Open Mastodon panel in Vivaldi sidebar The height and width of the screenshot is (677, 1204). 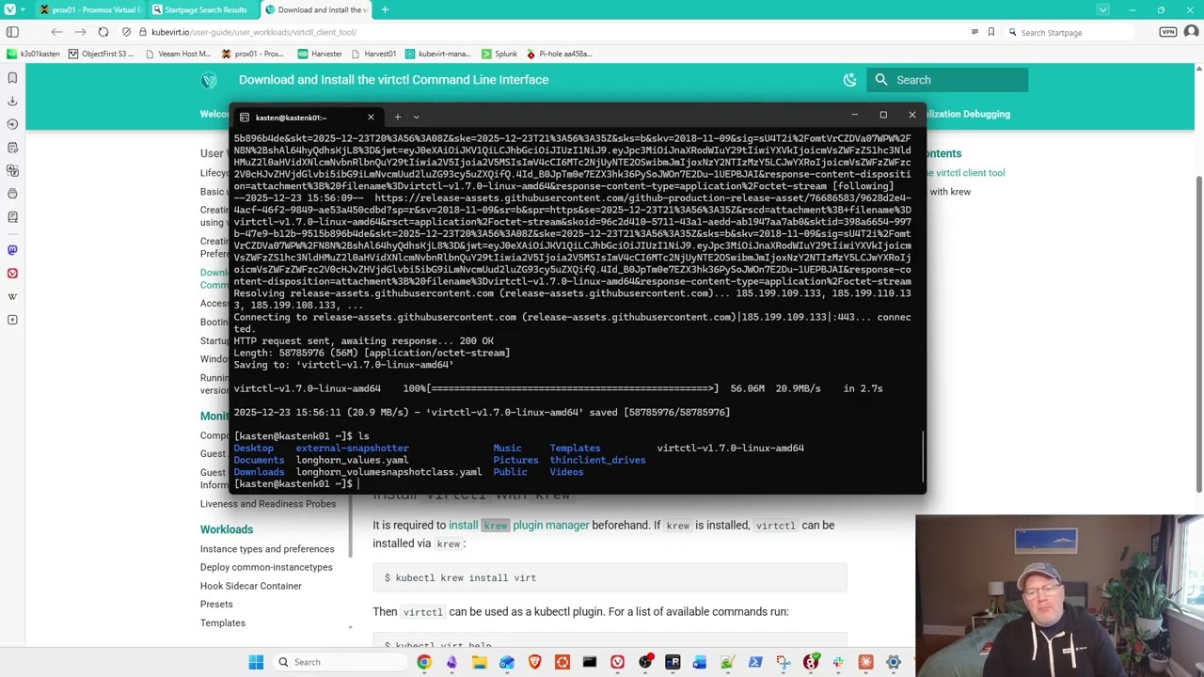coord(12,250)
